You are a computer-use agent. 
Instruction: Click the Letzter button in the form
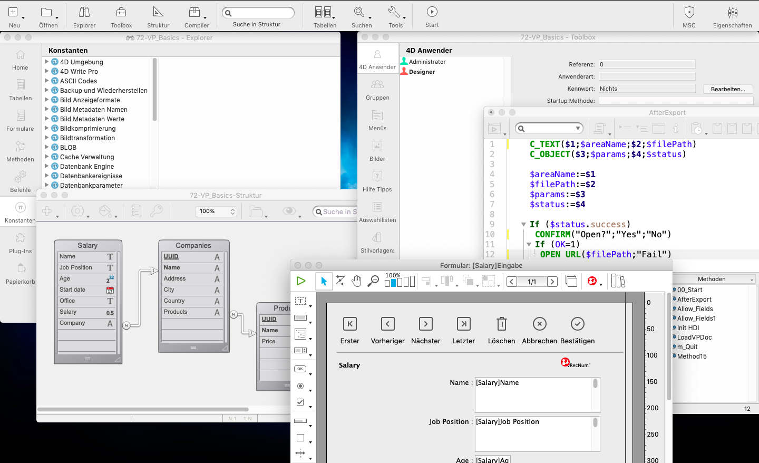coord(464,324)
